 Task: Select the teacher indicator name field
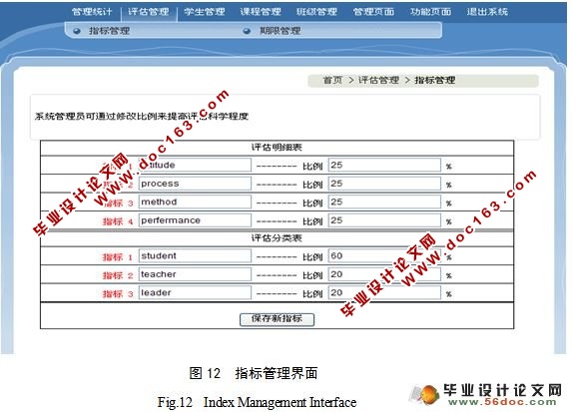[195, 274]
